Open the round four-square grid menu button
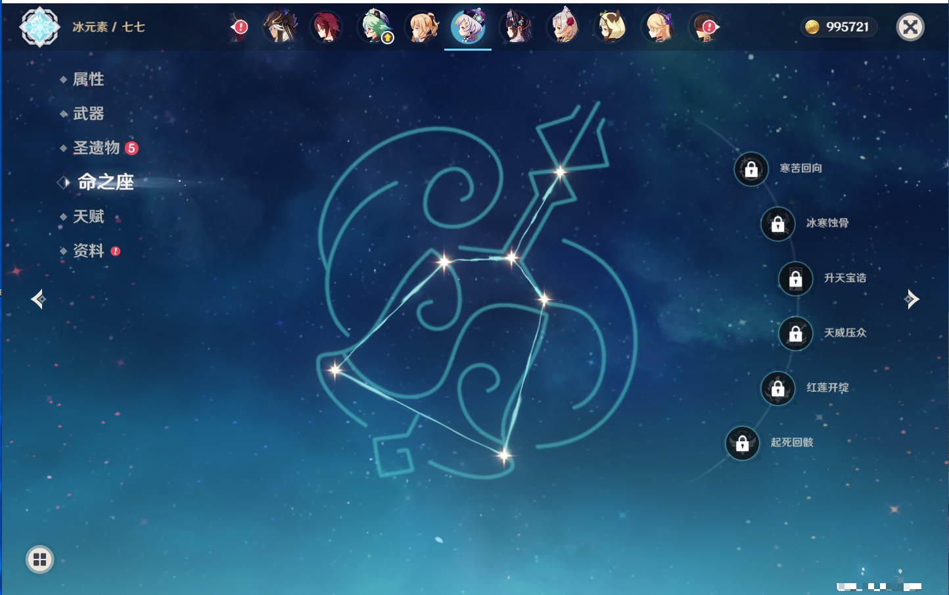This screenshot has height=595, width=949. click(39, 559)
